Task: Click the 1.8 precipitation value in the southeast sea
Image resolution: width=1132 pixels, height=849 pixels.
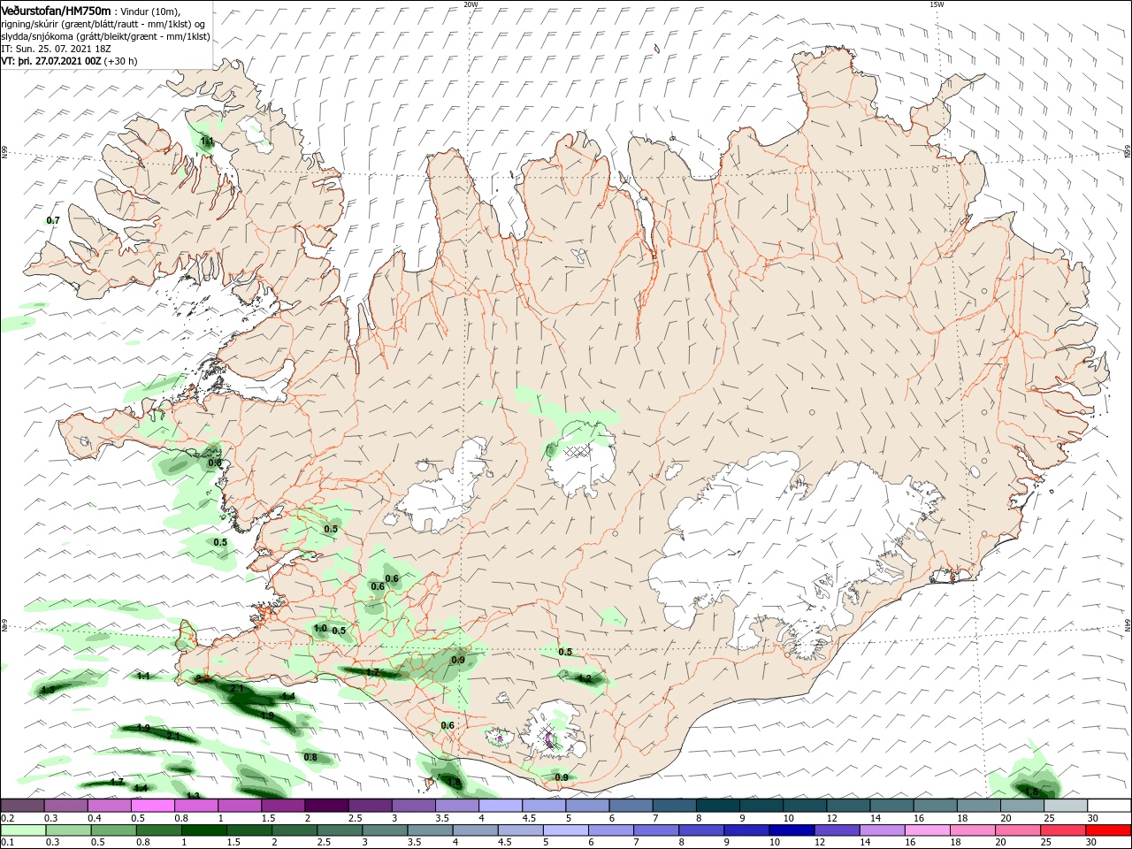Action: pyautogui.click(x=1030, y=792)
